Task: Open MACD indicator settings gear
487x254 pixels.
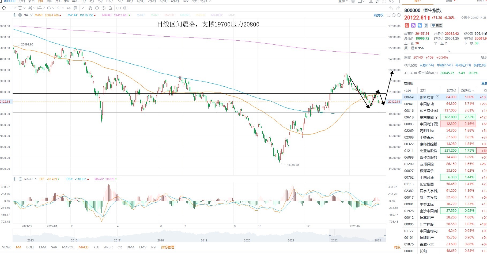Action: (15, 179)
